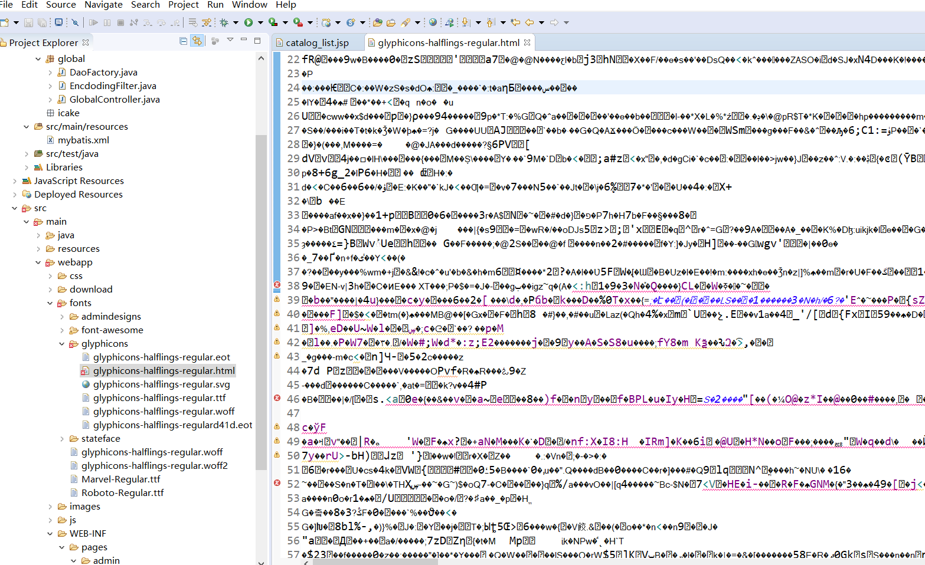Select Deployed Resources node
925x565 pixels.
(79, 195)
